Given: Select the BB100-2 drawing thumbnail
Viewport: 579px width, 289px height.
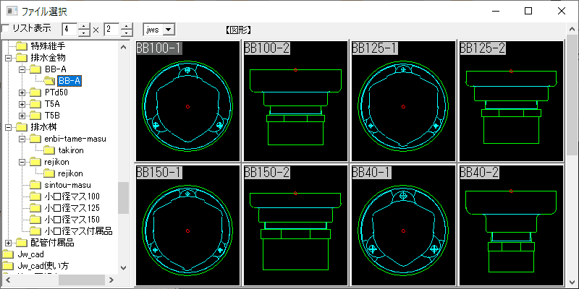Looking at the screenshot, I should pyautogui.click(x=295, y=101).
